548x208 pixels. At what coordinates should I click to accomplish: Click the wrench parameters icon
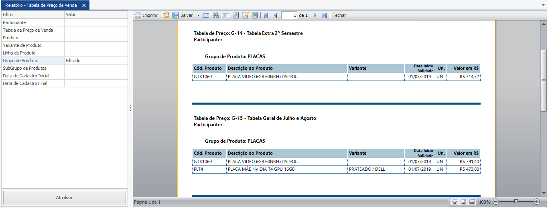235,15
